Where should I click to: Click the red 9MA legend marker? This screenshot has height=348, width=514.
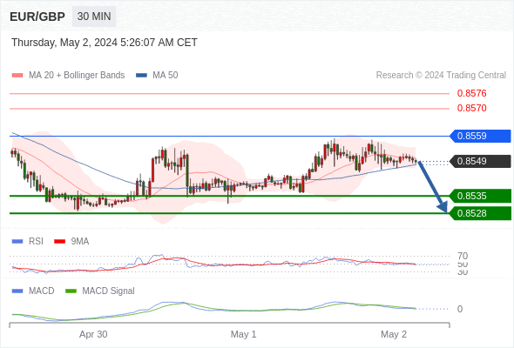(x=59, y=242)
